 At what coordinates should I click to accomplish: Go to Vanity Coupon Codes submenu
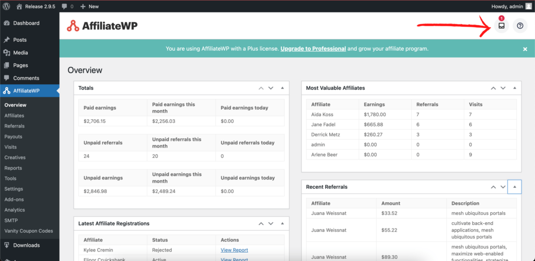pos(29,231)
